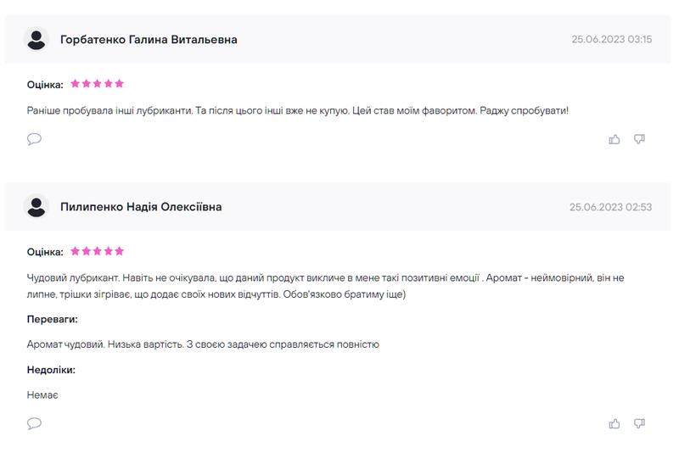Open the profile name Пилипенко Надія Олексіївна
This screenshot has width=679, height=453.
click(141, 207)
